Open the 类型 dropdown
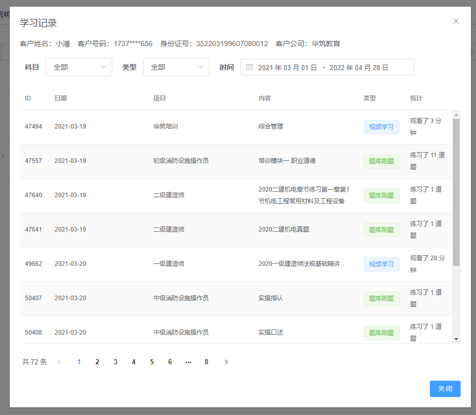The image size is (476, 415). [x=176, y=67]
